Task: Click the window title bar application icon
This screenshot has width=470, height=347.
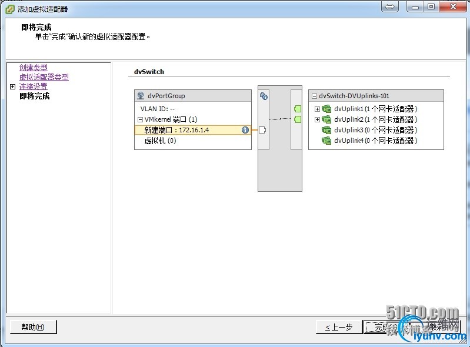Action: coord(10,9)
